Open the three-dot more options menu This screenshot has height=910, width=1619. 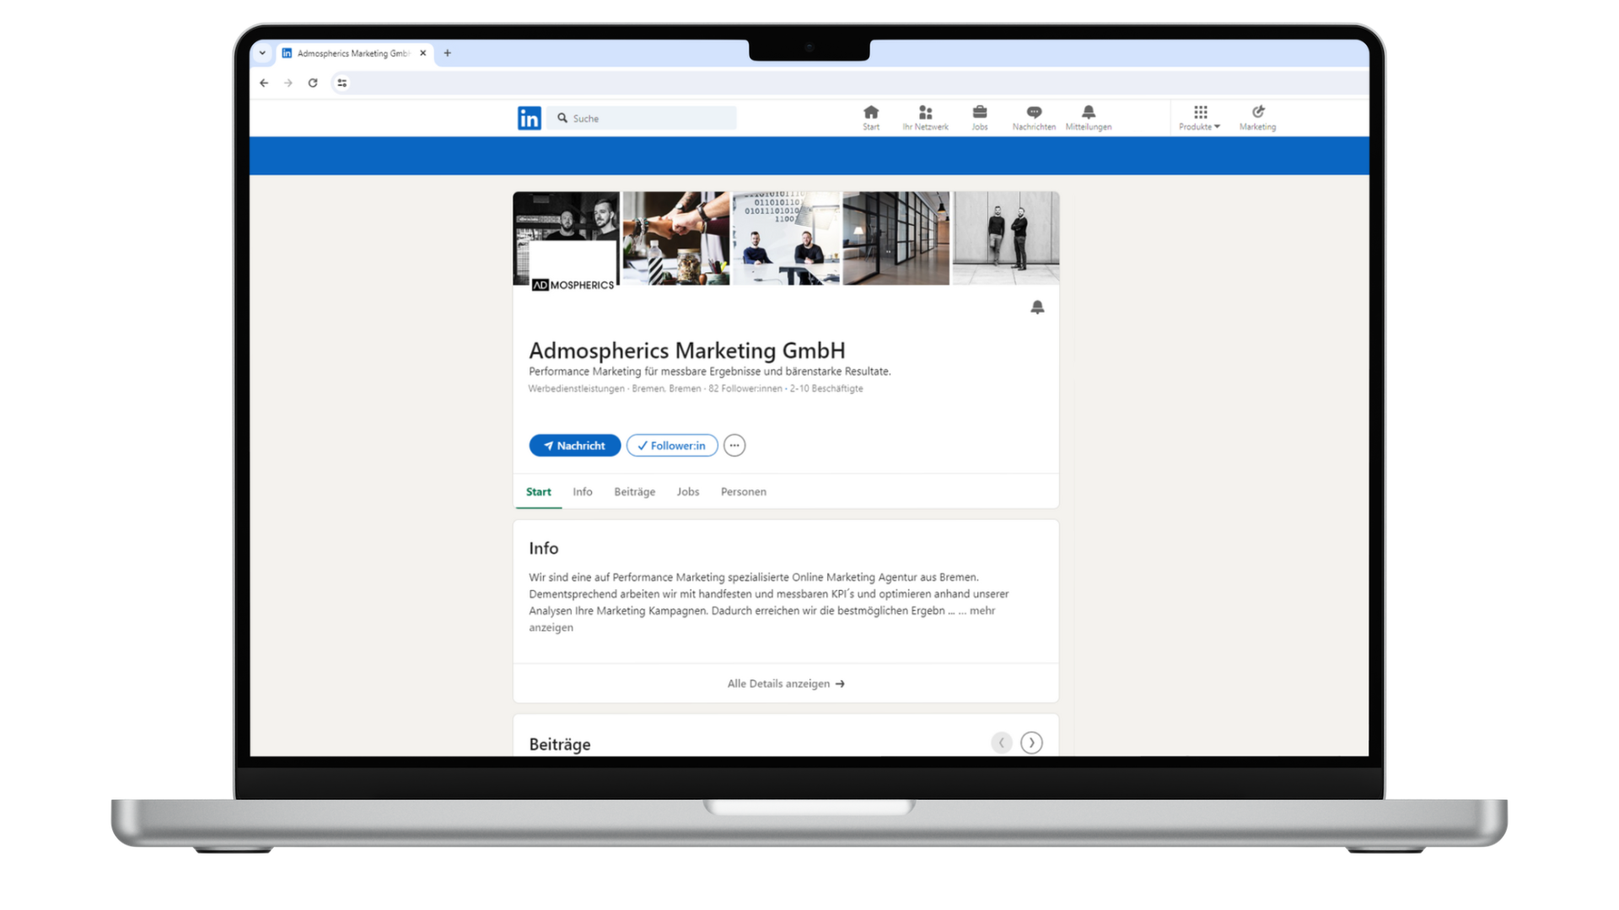(734, 446)
